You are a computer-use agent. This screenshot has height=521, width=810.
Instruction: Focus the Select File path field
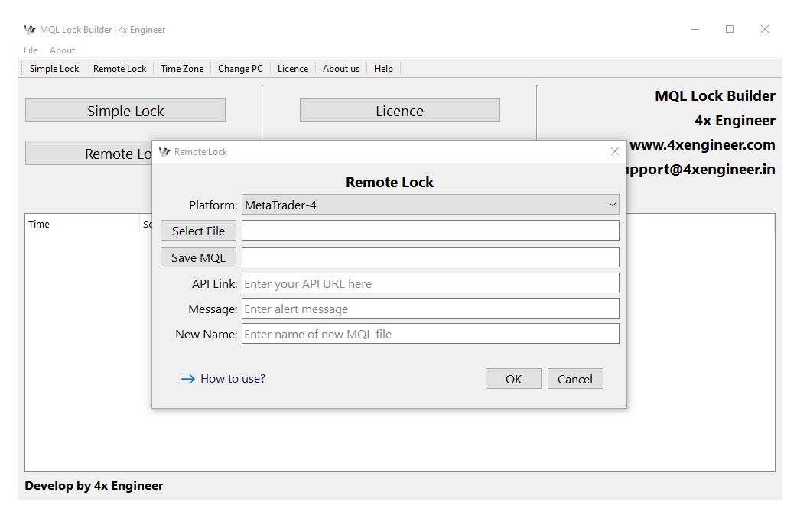[x=431, y=231]
